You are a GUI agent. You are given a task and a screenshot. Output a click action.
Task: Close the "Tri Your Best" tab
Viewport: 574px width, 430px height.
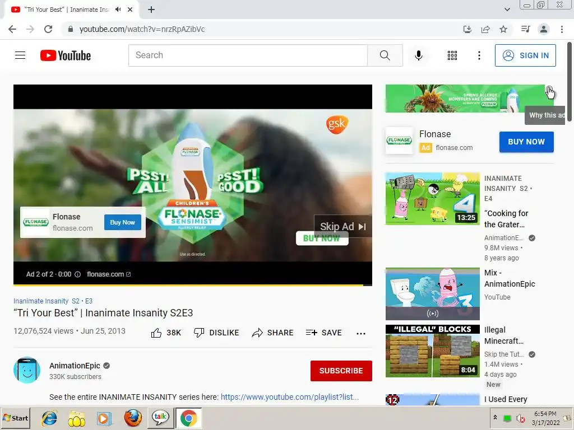[130, 10]
